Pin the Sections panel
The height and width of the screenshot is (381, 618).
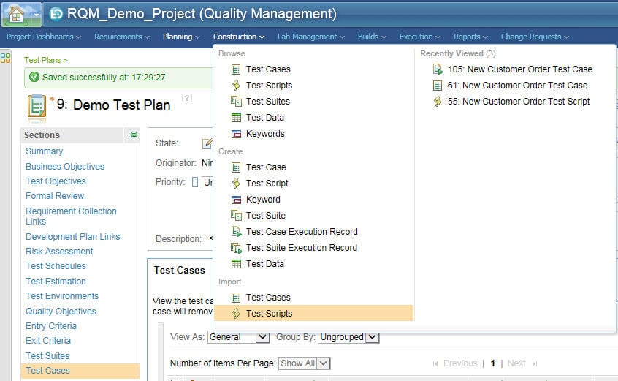pos(132,135)
